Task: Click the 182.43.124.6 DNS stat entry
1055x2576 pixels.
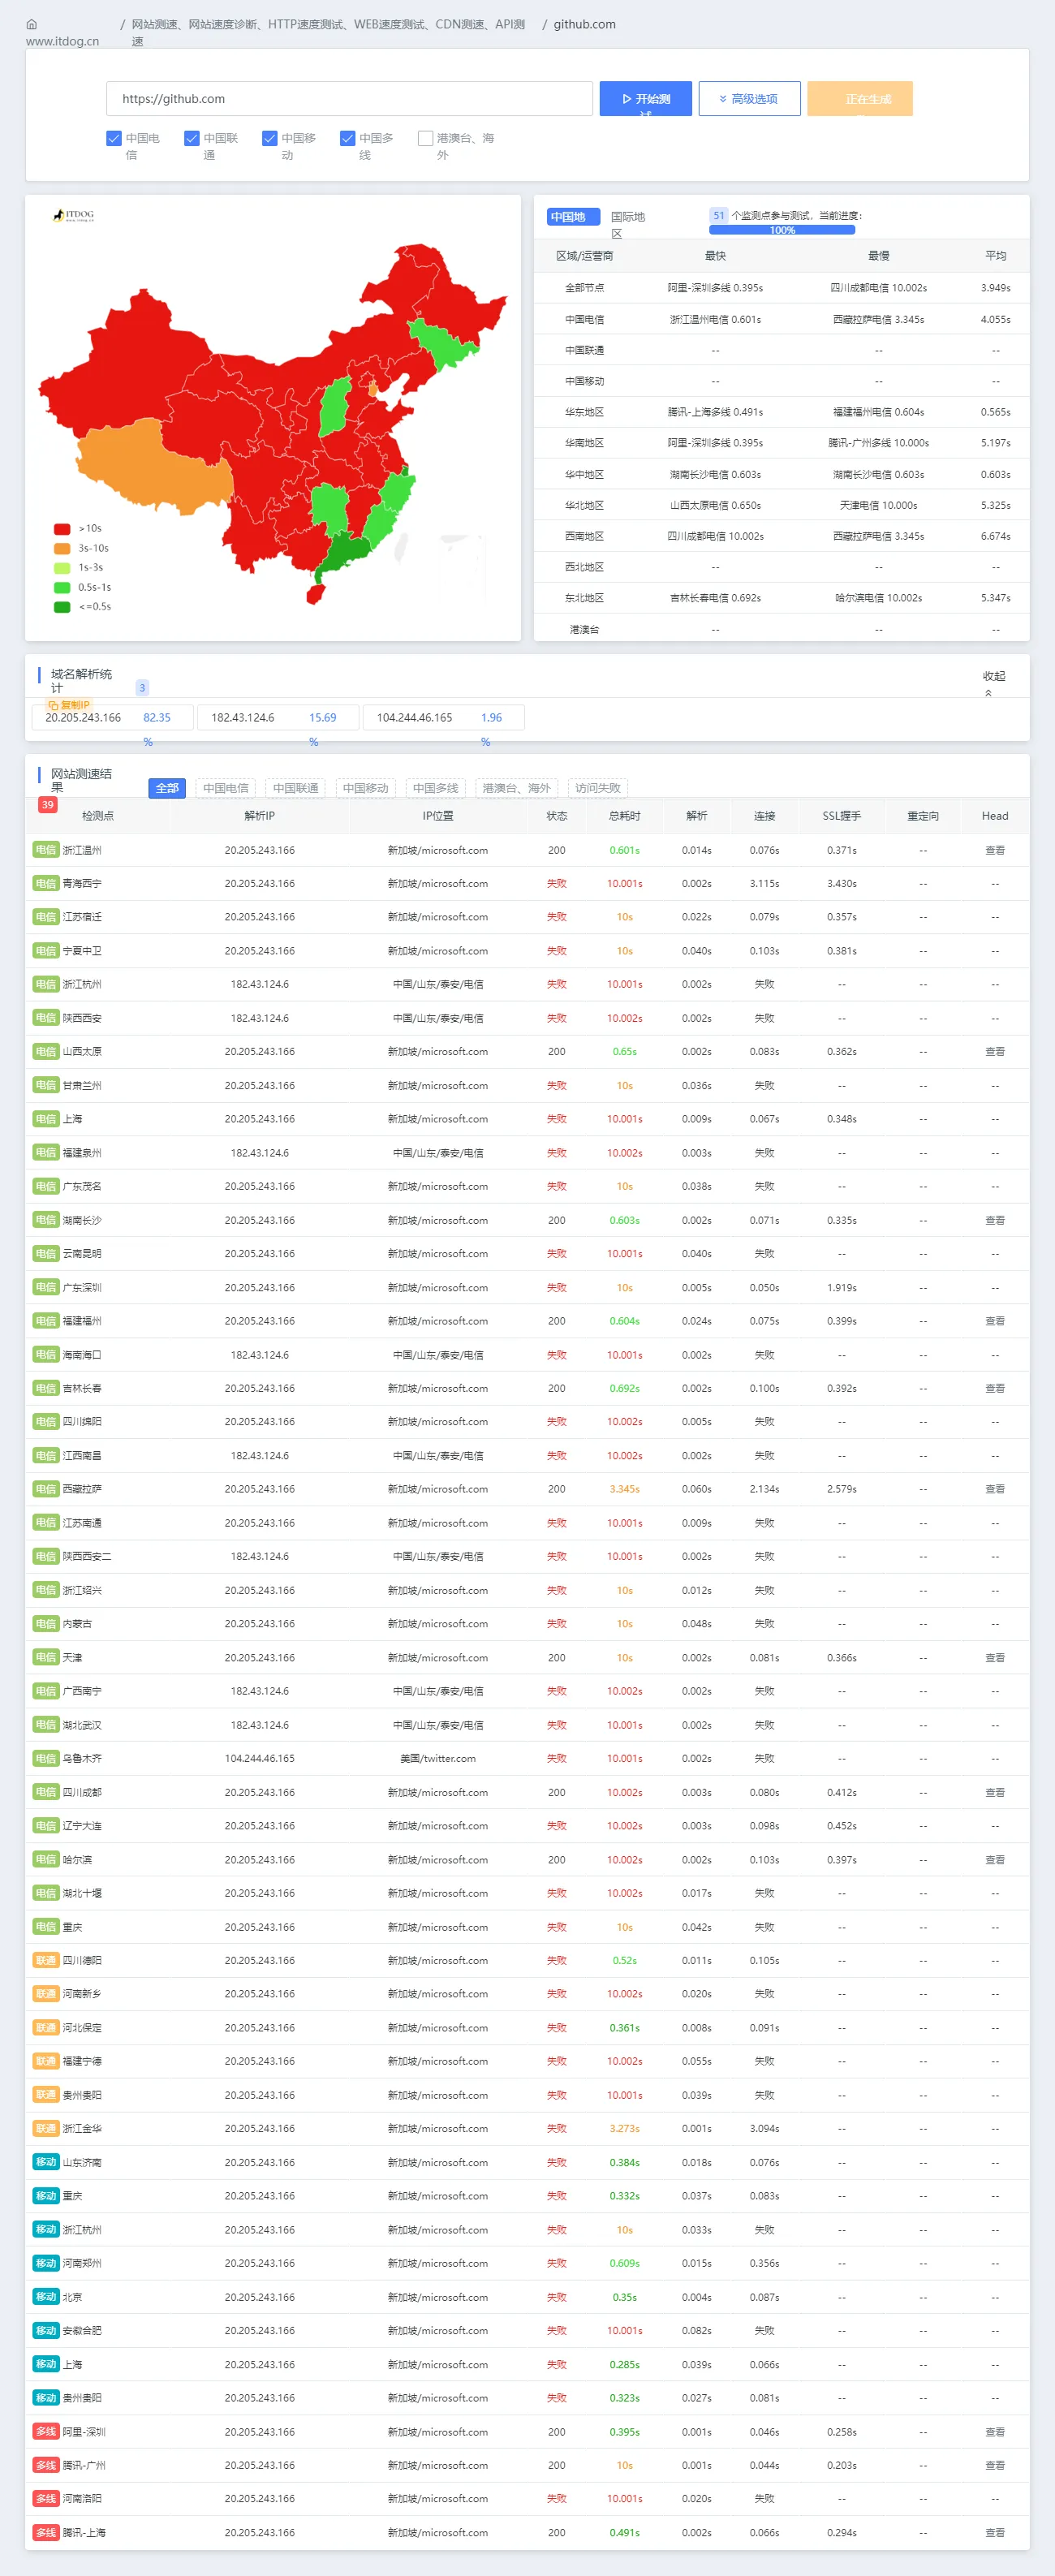Action: 278,718
